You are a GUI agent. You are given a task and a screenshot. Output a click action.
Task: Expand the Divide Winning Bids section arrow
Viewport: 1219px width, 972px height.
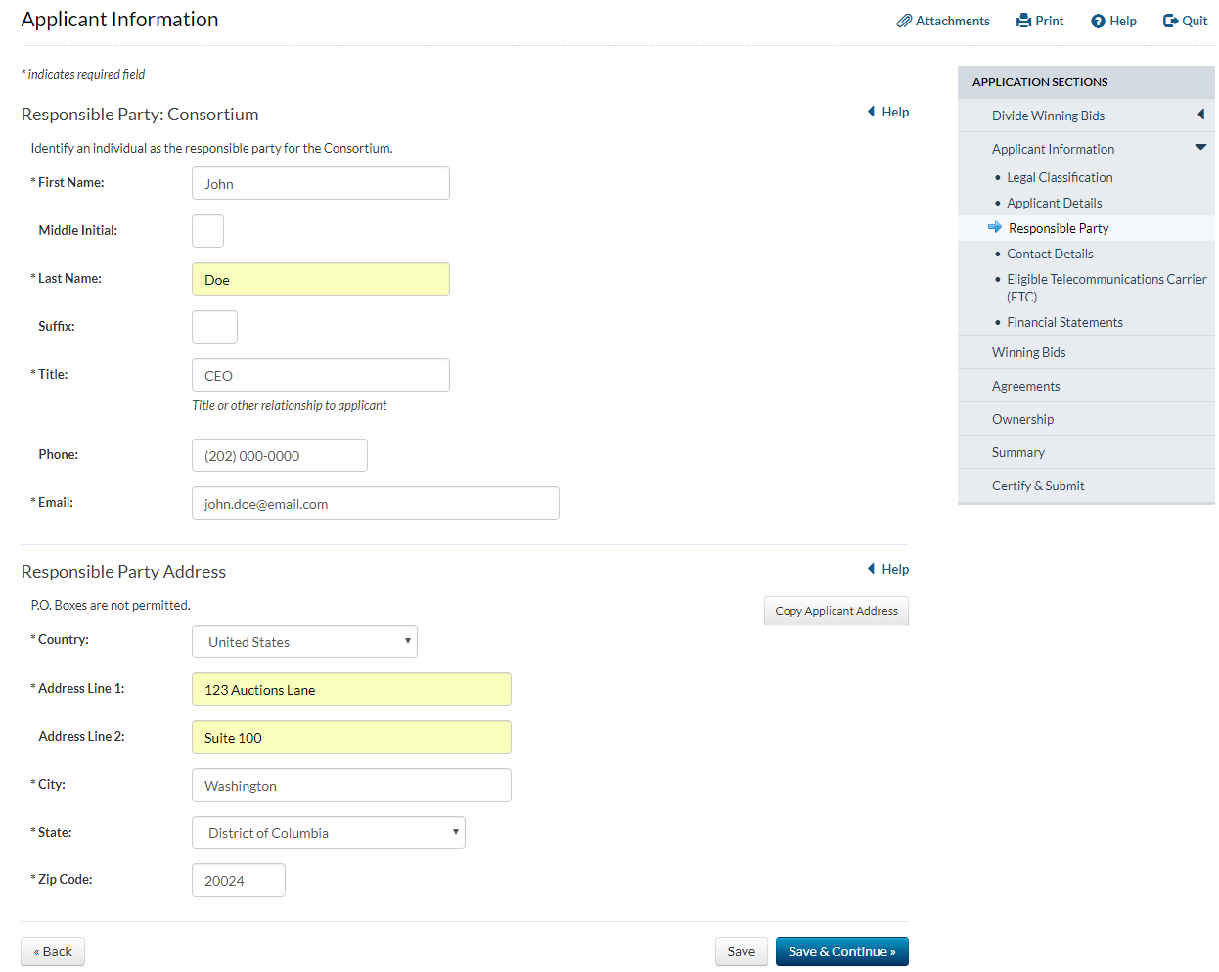(x=1200, y=115)
